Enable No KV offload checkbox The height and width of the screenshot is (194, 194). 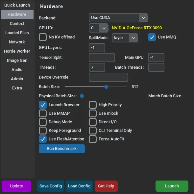pos(43,37)
